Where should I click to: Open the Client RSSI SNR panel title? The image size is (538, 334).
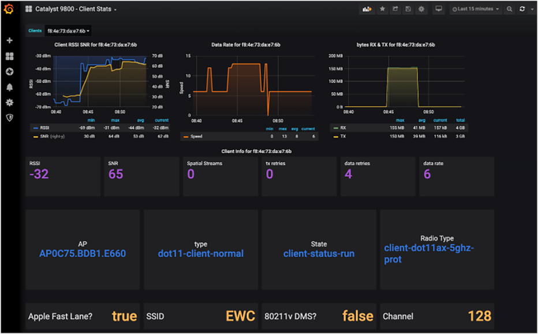[96, 44]
